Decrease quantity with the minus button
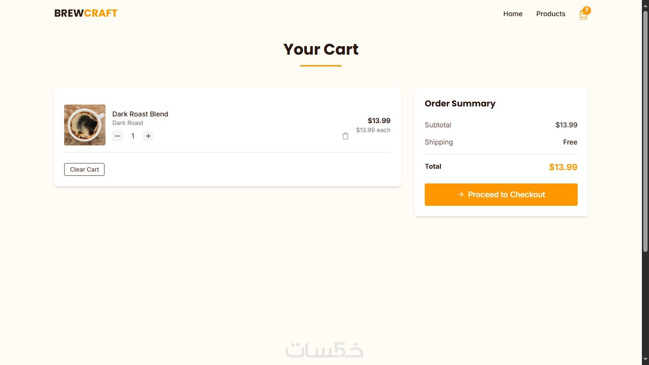The image size is (649, 365). [117, 136]
